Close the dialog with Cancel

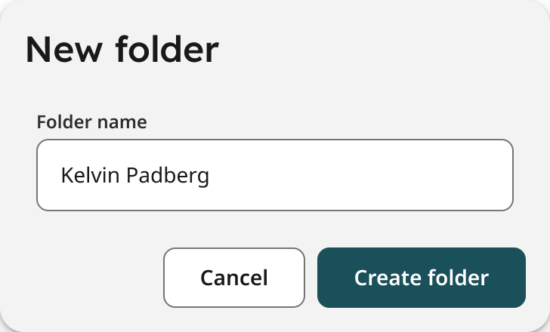(234, 278)
